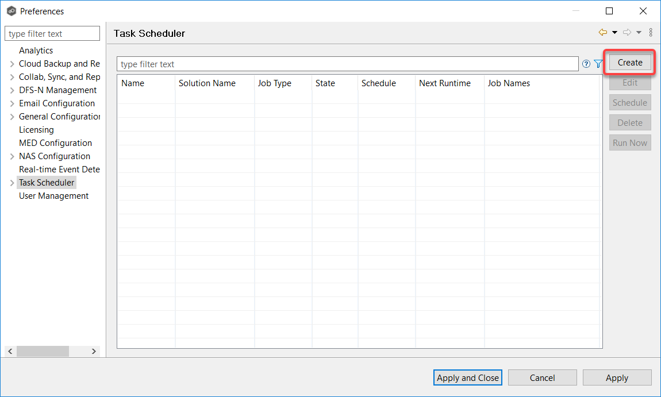Navigate back using the yellow back arrow

(602, 32)
